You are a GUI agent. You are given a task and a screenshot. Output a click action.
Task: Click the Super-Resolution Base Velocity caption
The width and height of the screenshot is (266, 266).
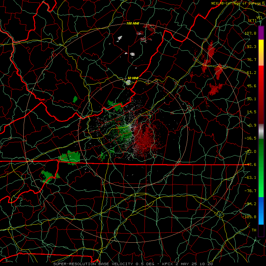[133, 264]
